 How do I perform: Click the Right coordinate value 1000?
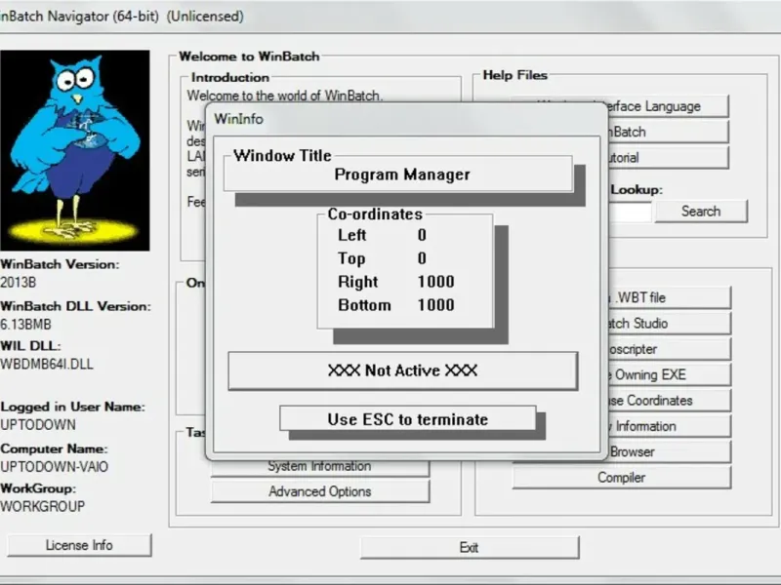[x=435, y=282]
